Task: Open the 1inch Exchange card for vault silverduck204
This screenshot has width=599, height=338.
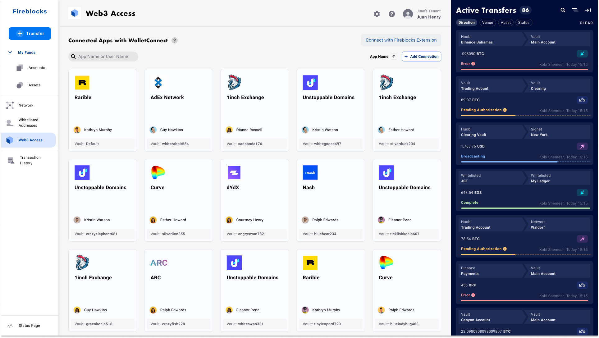Action: point(407,110)
